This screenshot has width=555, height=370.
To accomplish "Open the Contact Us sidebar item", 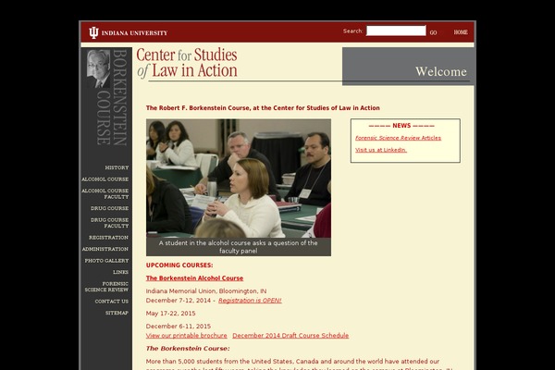I will point(112,302).
